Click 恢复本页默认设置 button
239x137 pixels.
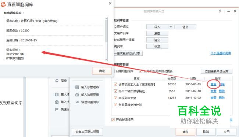[88, 132]
